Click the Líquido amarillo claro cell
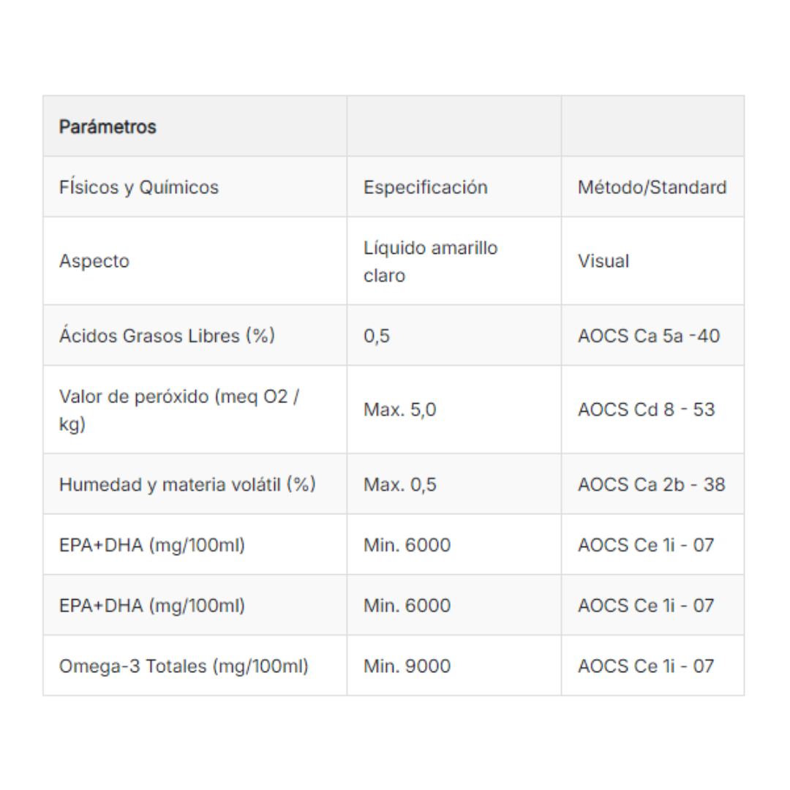The width and height of the screenshot is (790, 790). (430, 261)
